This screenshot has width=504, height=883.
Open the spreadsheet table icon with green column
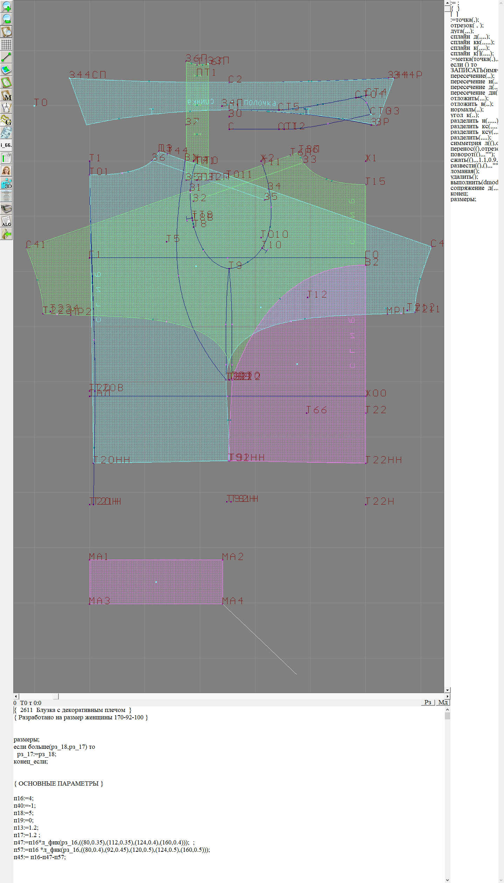pyautogui.click(x=6, y=158)
